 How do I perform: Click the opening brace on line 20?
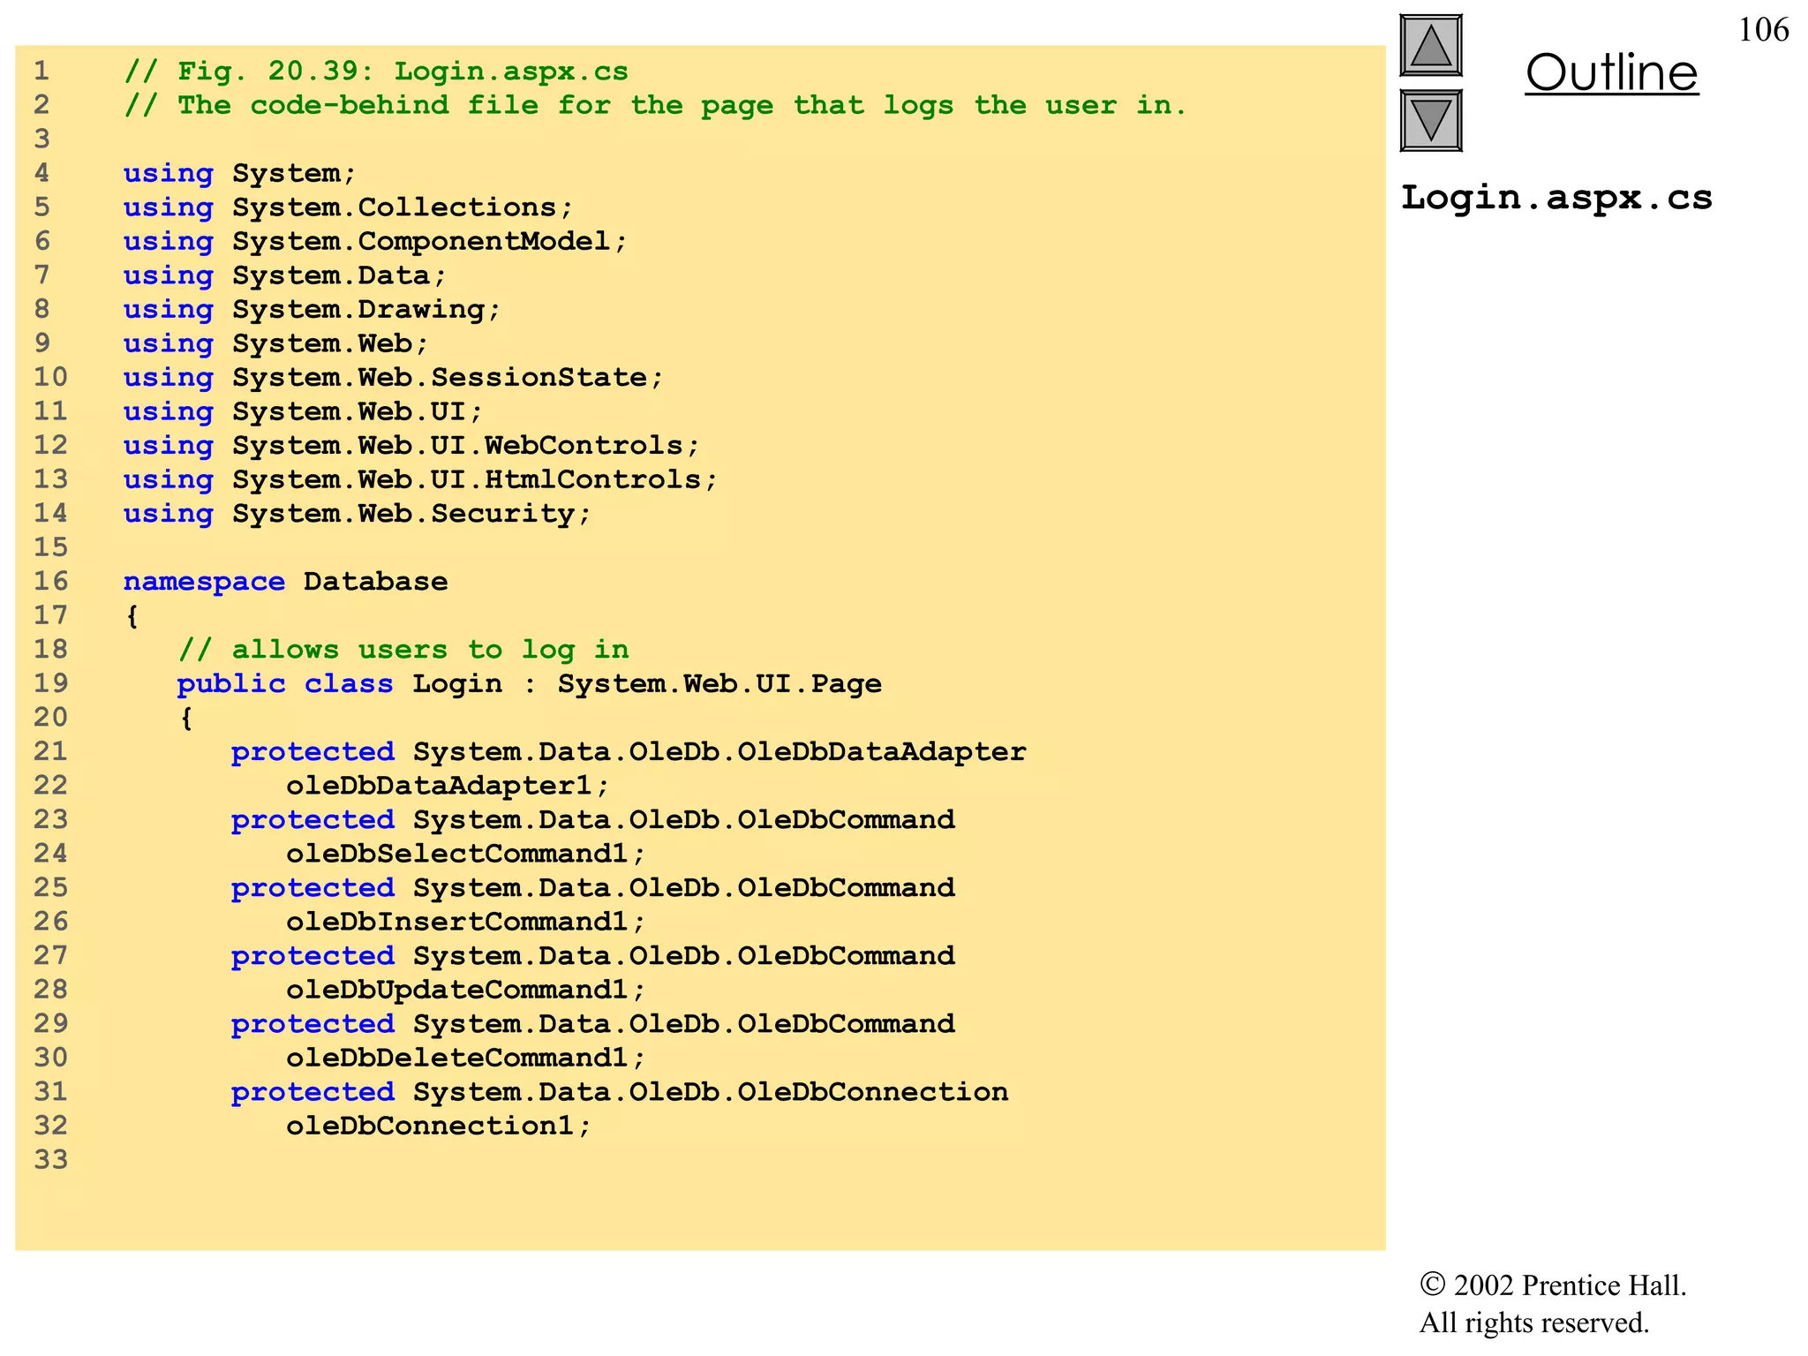[186, 718]
